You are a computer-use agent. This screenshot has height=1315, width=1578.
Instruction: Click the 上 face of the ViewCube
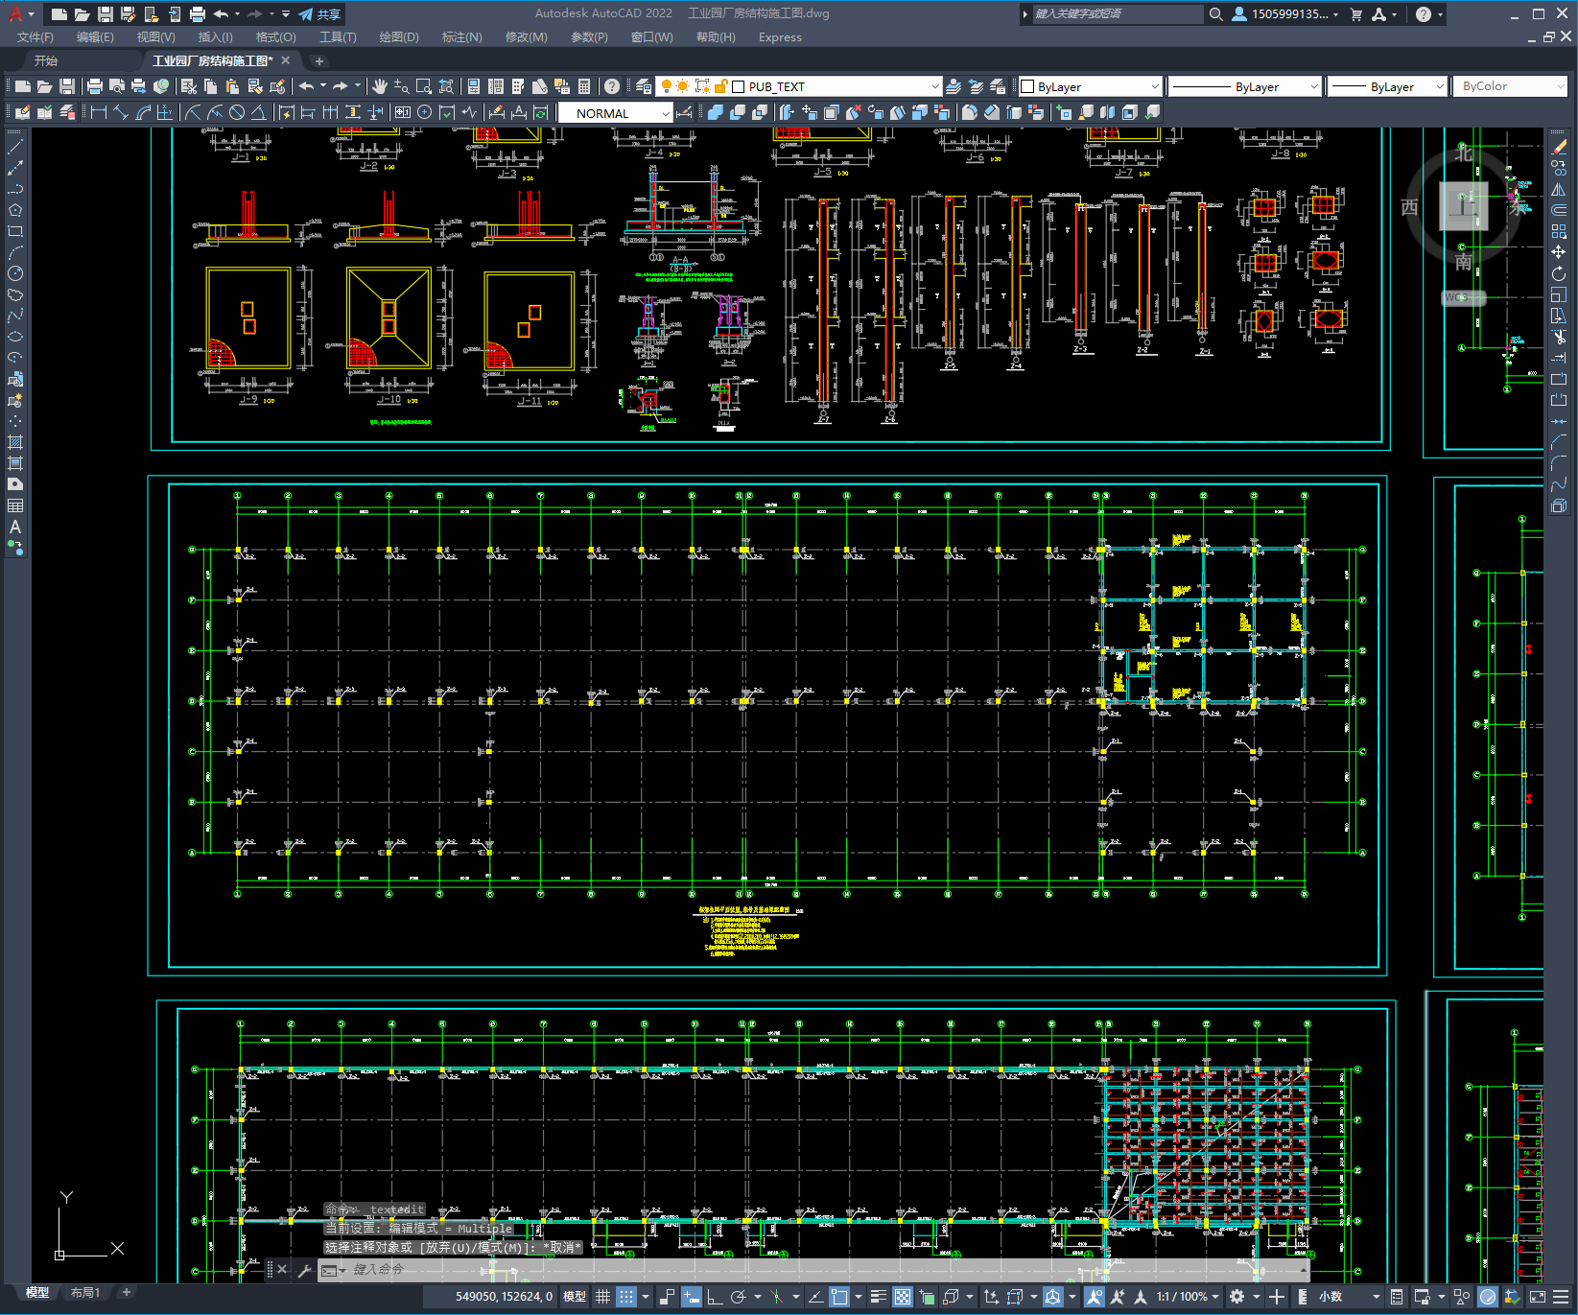click(x=1464, y=205)
